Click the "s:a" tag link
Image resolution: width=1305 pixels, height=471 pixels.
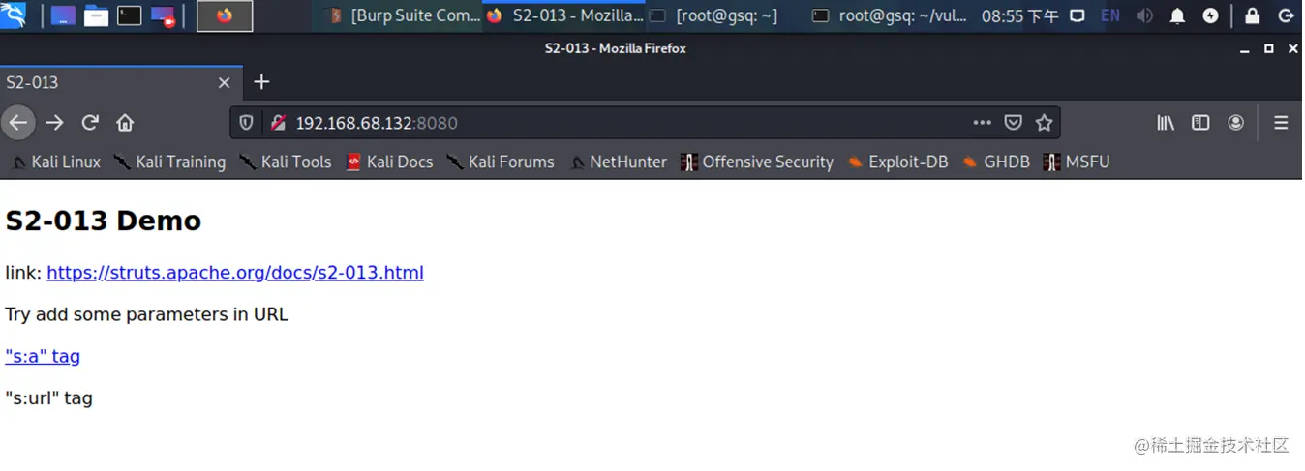coord(43,356)
